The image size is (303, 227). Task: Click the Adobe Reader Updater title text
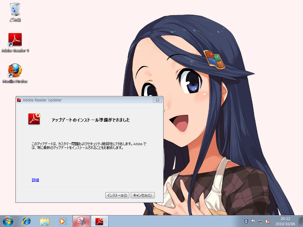[42, 100]
